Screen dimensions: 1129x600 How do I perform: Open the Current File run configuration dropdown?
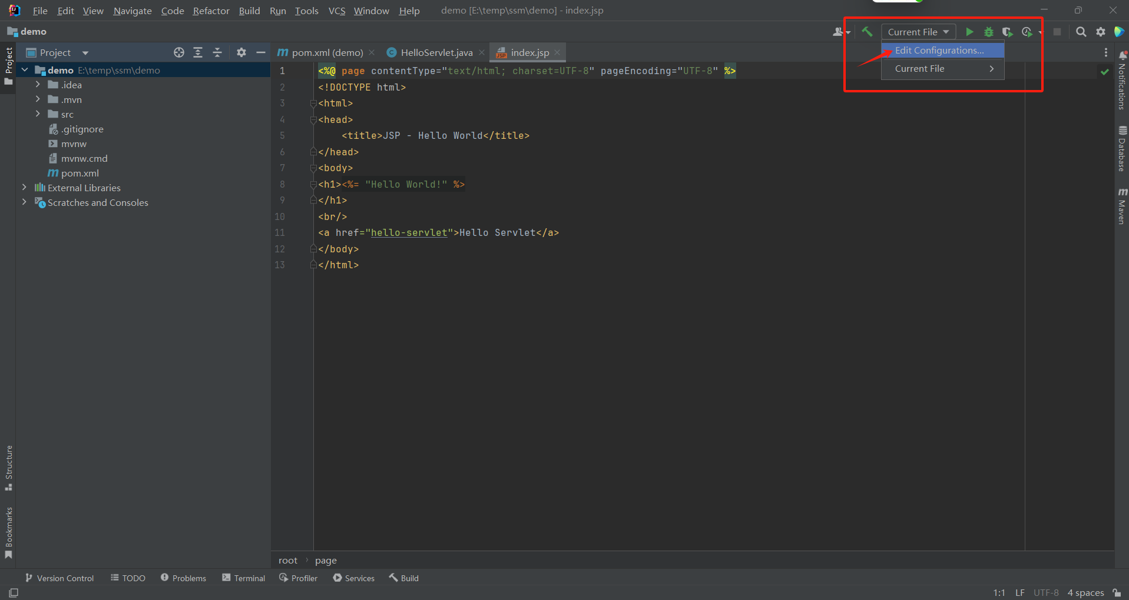point(918,32)
